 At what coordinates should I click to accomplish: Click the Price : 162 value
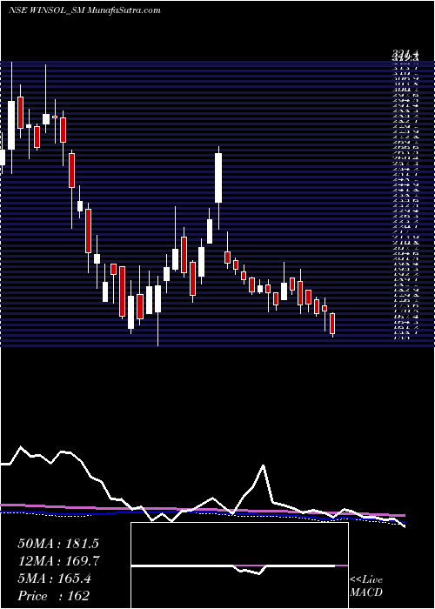point(54,596)
